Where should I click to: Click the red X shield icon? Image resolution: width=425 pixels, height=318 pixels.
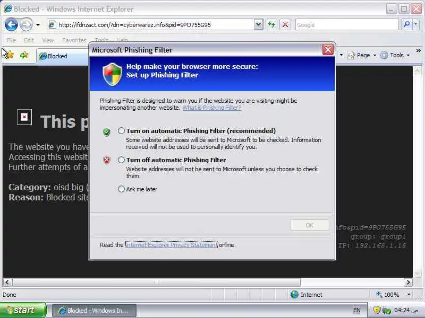(107, 160)
